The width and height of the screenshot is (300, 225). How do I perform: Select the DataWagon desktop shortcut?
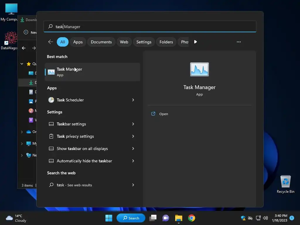click(9, 40)
